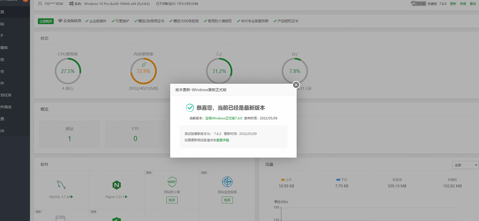
Task: Click the upload value 50.99 KB
Action: (286, 186)
